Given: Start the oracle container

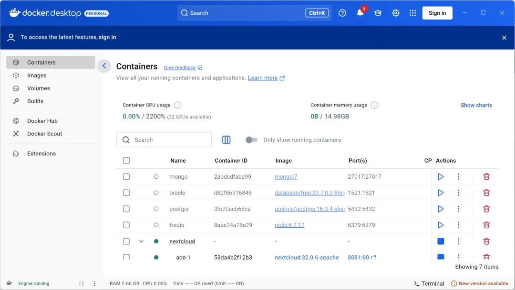Looking at the screenshot, I should coord(441,193).
